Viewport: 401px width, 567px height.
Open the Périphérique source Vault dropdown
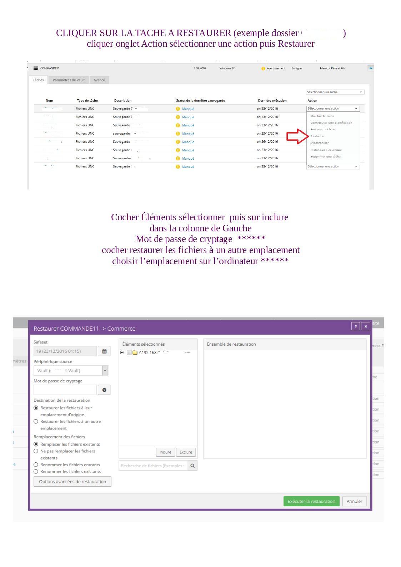105,371
